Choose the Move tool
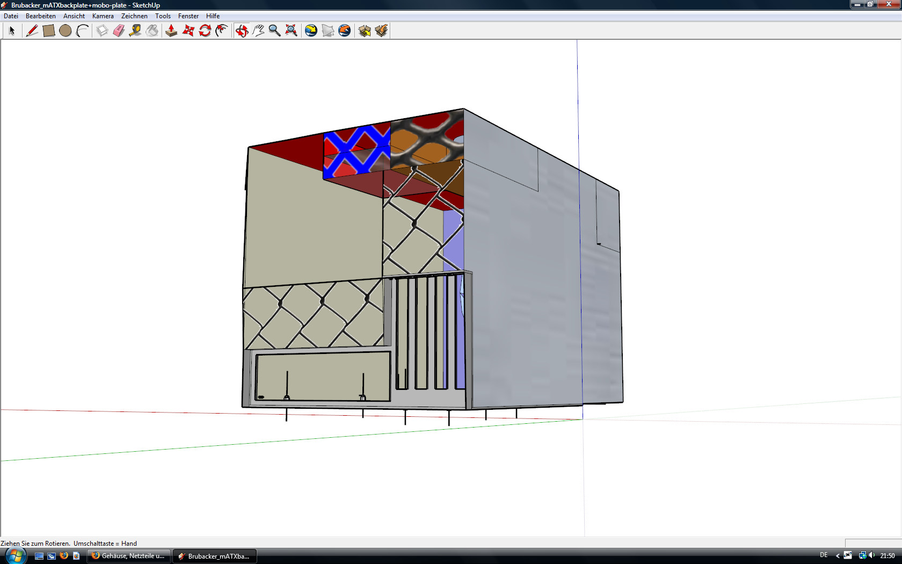 pos(188,31)
